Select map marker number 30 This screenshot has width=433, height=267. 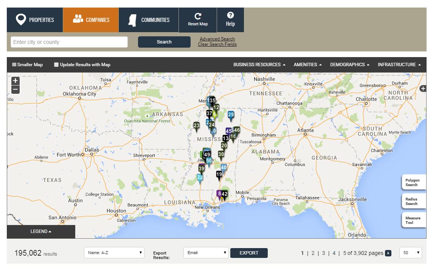(221, 155)
